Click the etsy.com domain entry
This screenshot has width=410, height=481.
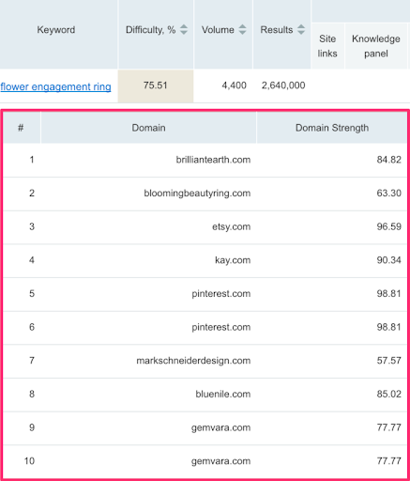click(232, 226)
